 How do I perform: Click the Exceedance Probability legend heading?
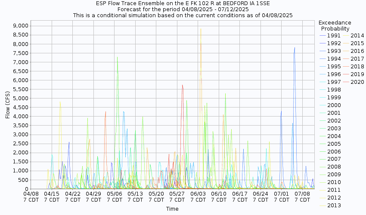click(x=335, y=25)
